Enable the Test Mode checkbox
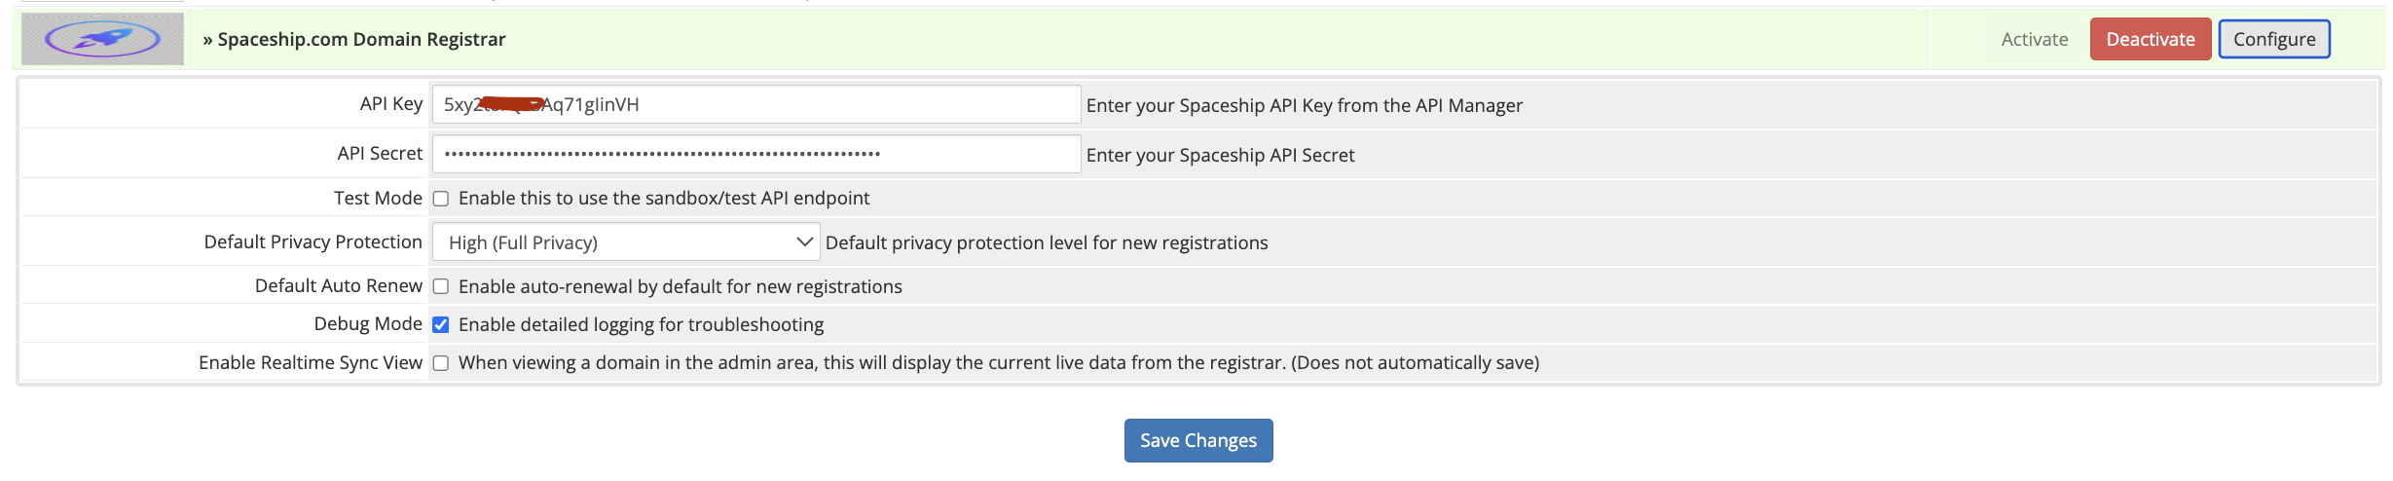The image size is (2393, 481). [441, 199]
